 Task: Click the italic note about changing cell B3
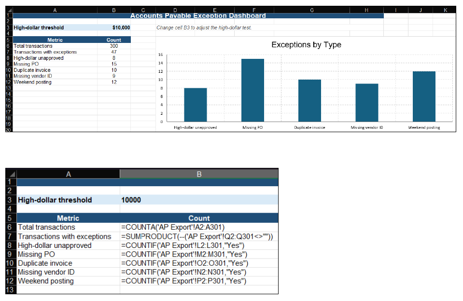pyautogui.click(x=204, y=27)
